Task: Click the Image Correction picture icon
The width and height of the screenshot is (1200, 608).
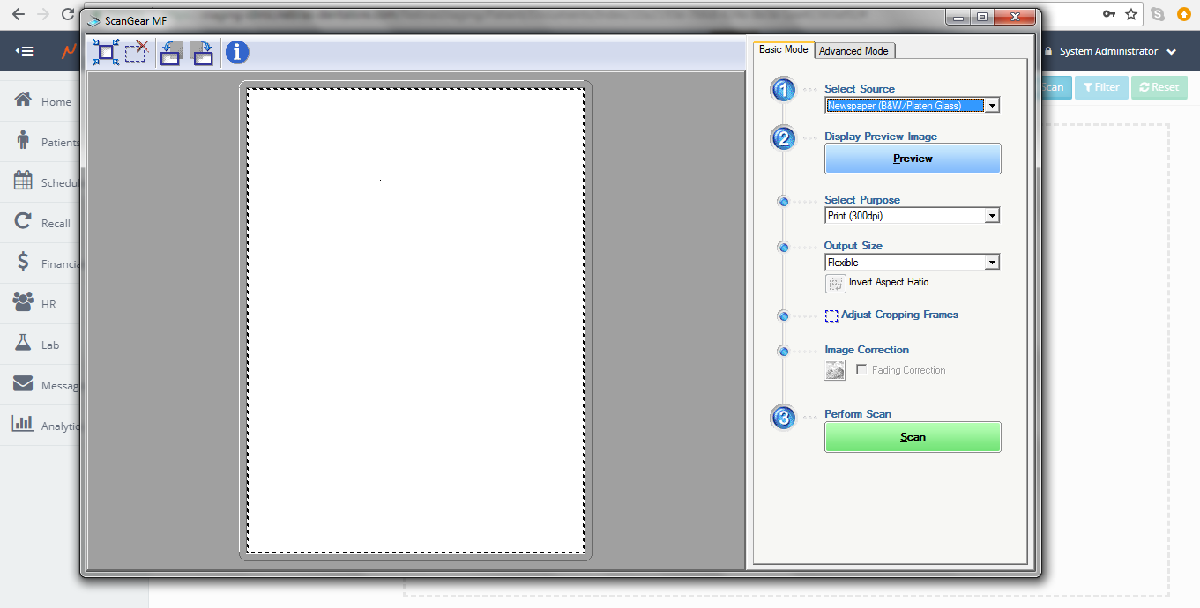Action: click(835, 371)
